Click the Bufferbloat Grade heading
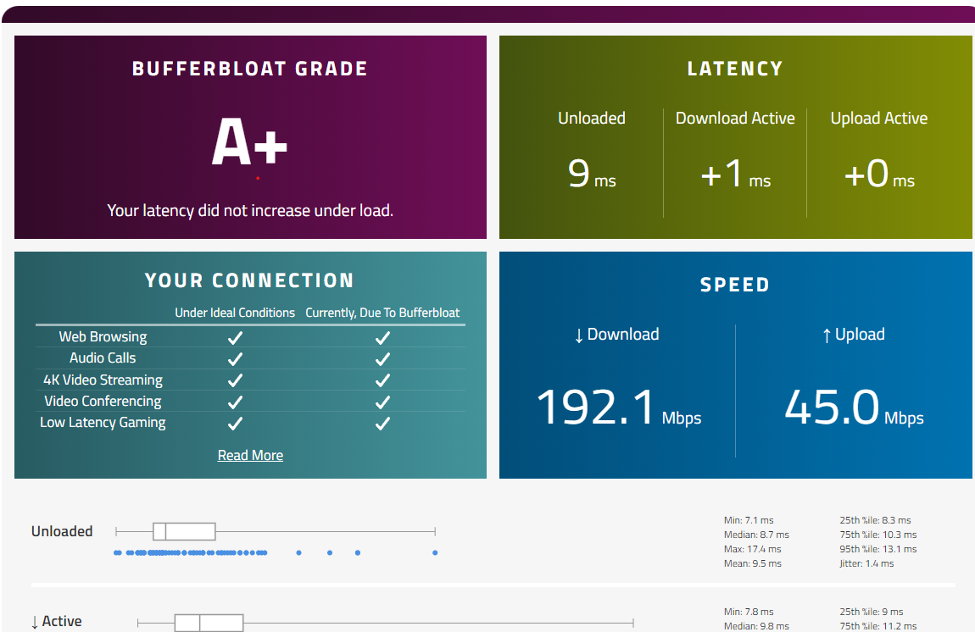This screenshot has width=975, height=632. [x=250, y=69]
